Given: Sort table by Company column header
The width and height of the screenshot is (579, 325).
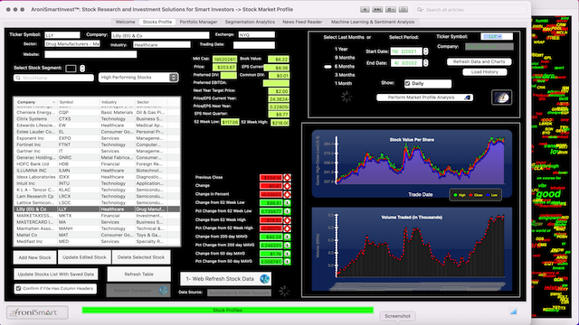Looking at the screenshot, I should pos(36,102).
